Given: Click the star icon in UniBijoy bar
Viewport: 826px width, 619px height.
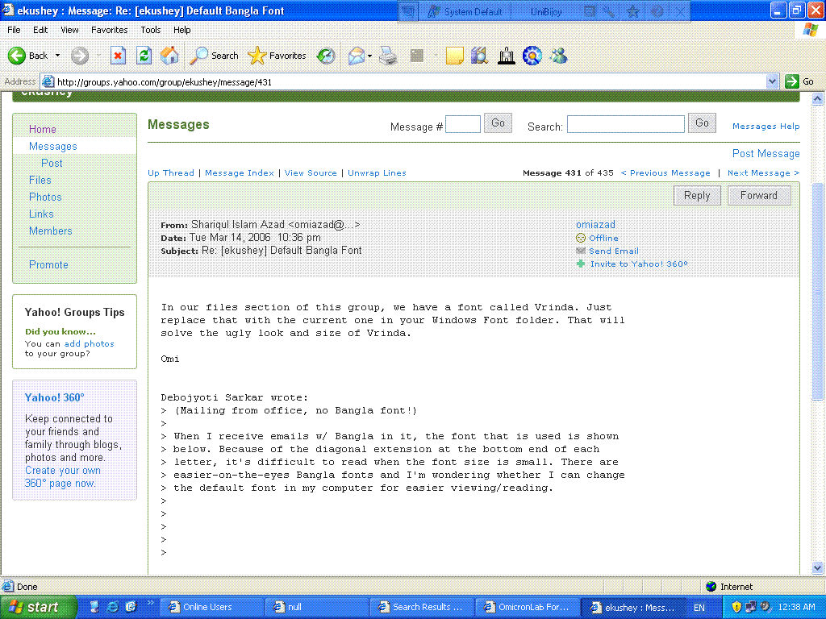Looking at the screenshot, I should pos(633,11).
